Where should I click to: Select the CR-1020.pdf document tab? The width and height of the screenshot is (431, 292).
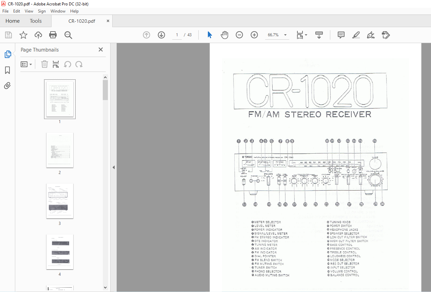[x=82, y=21]
